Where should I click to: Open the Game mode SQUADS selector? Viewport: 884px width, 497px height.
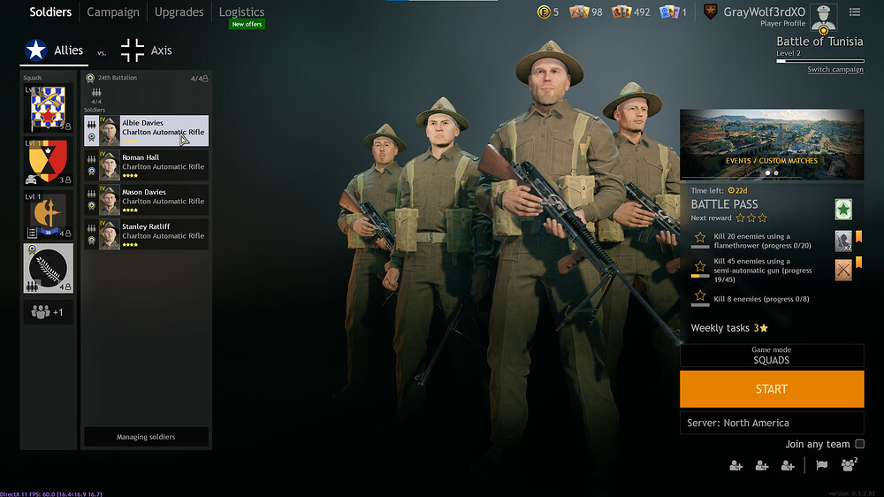coord(772,356)
